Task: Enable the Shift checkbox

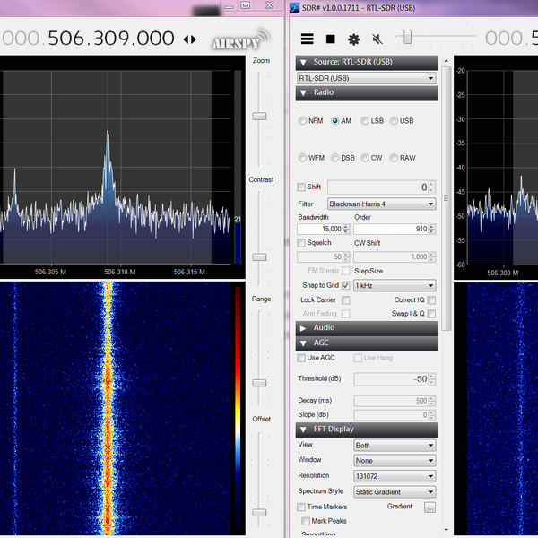Action: [x=301, y=187]
